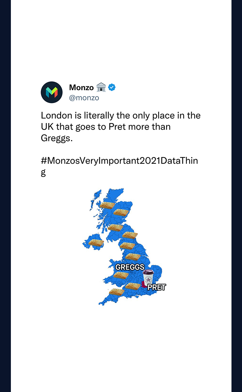Click the topmost pasty in northwest Scotland

tap(107, 205)
